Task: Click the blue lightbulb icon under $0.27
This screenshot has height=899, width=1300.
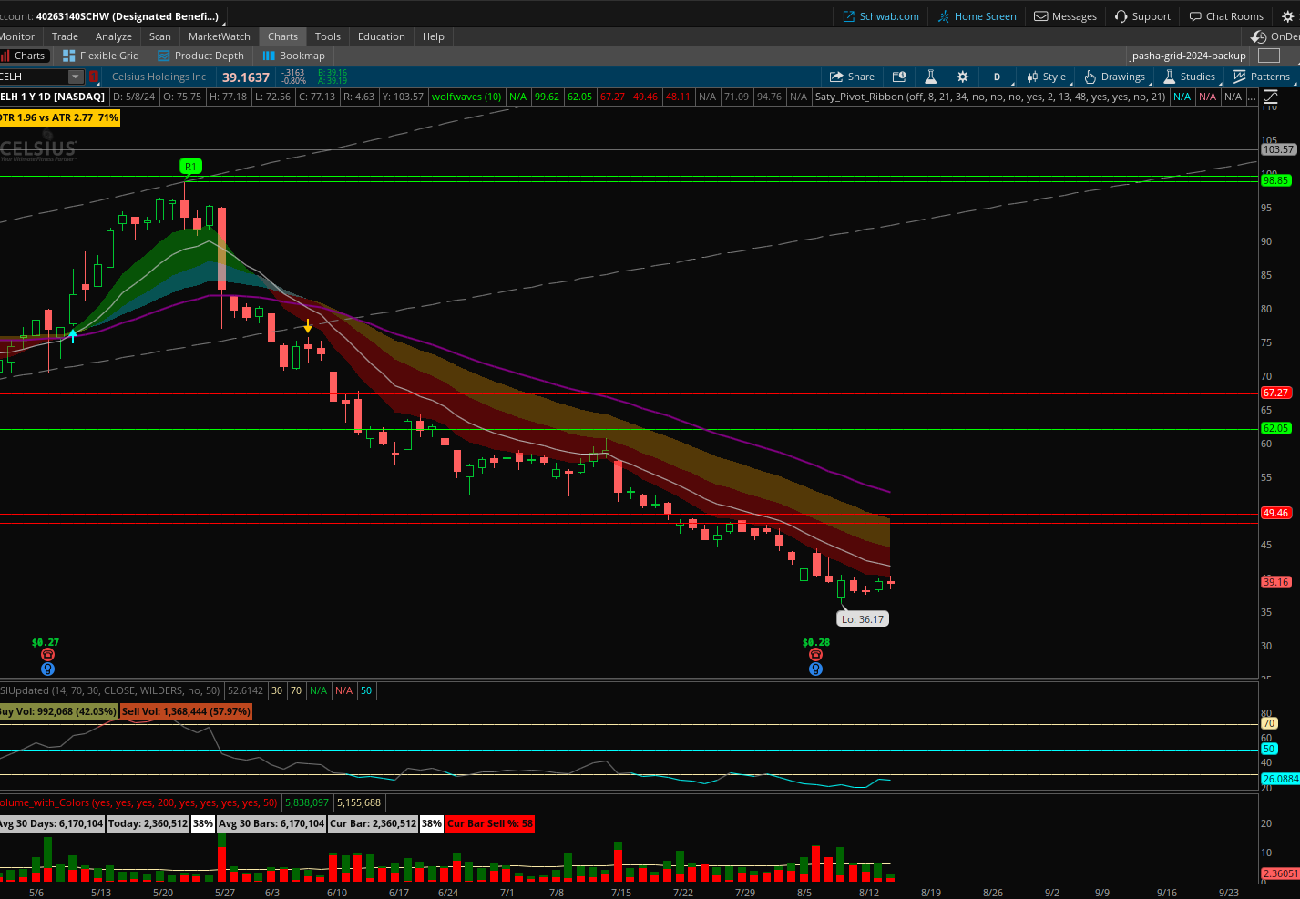Action: click(x=48, y=669)
